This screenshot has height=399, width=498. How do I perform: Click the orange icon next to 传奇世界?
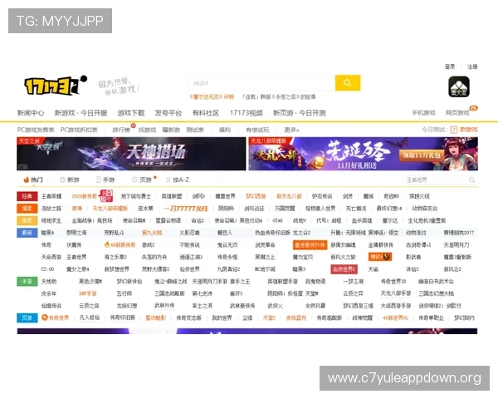tap(45, 318)
